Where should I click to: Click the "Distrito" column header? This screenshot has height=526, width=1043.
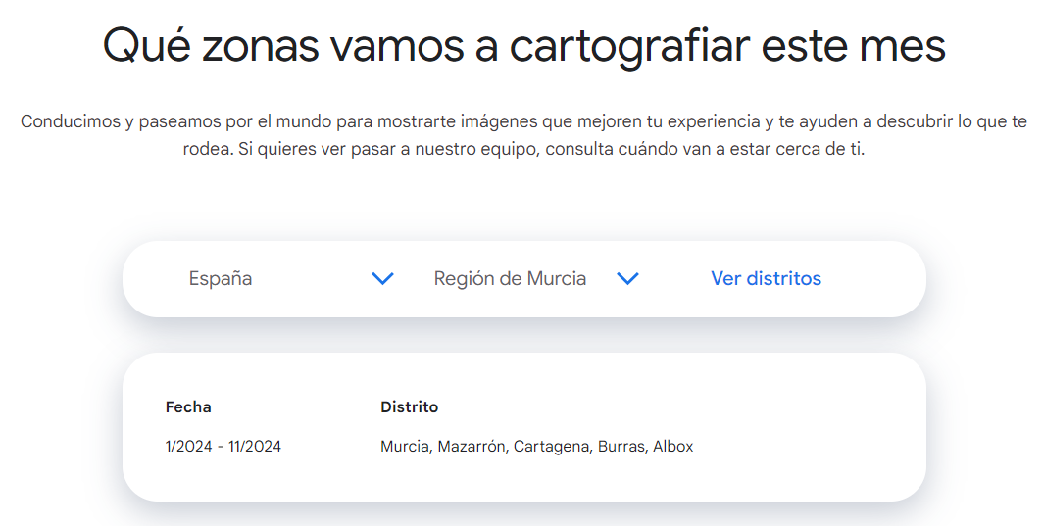409,406
